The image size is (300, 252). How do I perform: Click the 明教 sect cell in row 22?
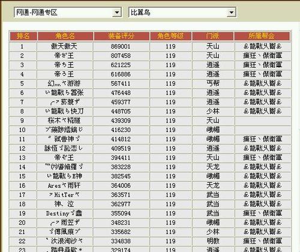click(213, 241)
